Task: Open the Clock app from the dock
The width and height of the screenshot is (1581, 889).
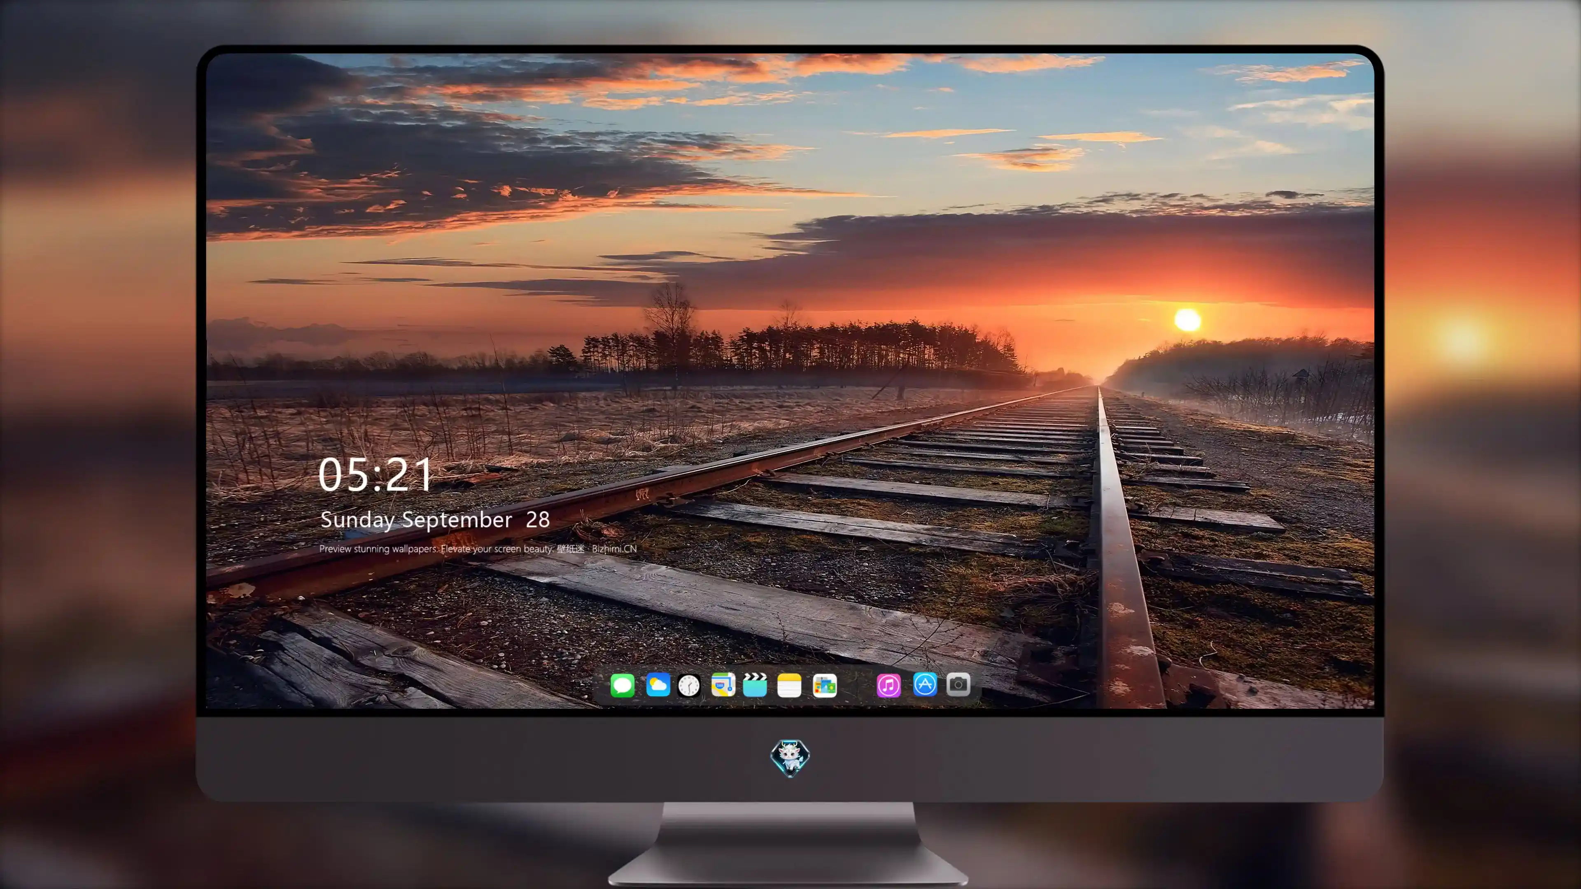Action: point(689,685)
